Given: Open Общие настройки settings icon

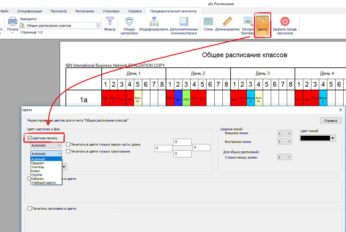Looking at the screenshot, I should coord(129,22).
